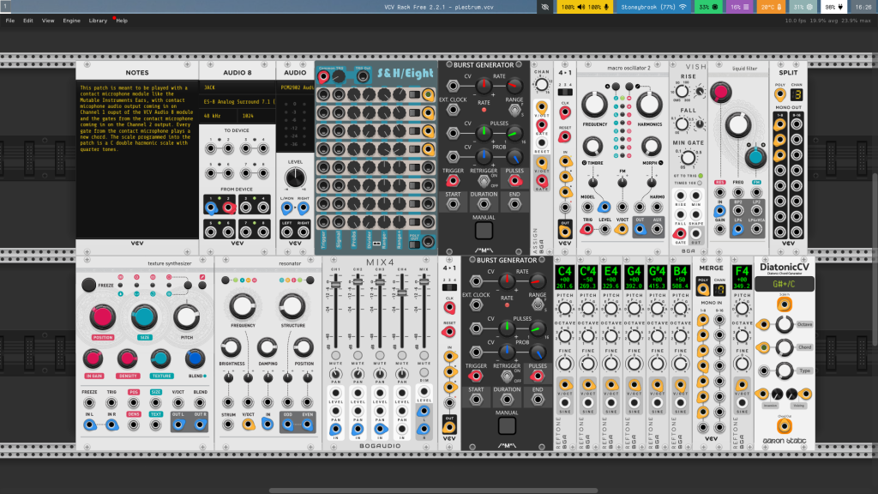Click the MIX4 CH1 volume fader
Screen dimensions: 878x494
click(x=335, y=285)
